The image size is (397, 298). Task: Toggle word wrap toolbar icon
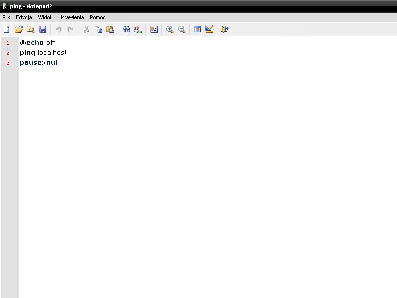tap(154, 29)
